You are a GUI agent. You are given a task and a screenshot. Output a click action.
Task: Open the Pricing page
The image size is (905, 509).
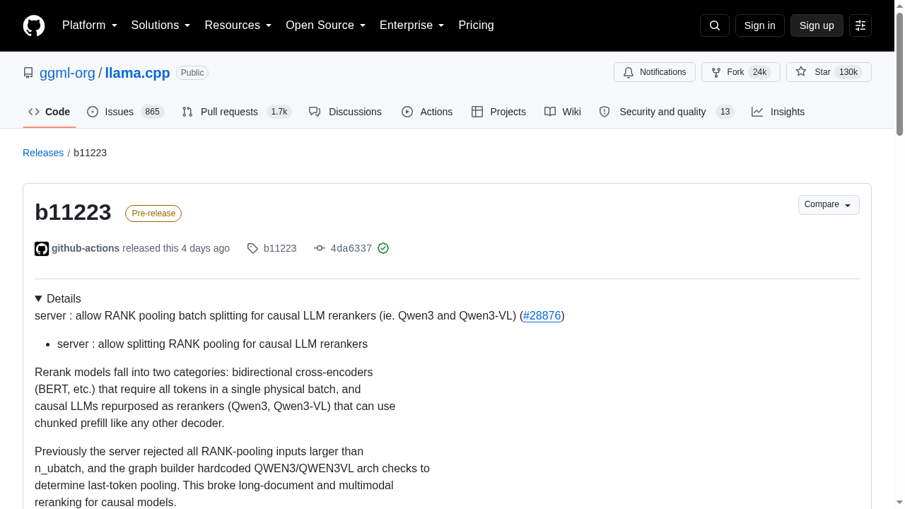point(476,25)
